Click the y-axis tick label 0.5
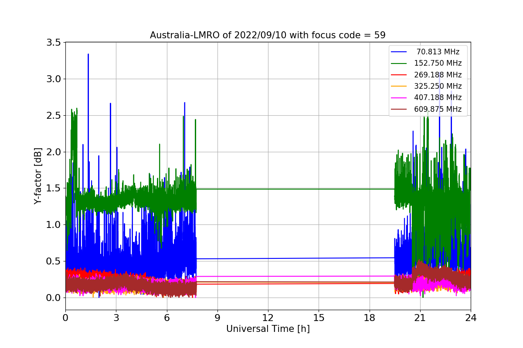This screenshot has height=348, width=523. (54, 261)
